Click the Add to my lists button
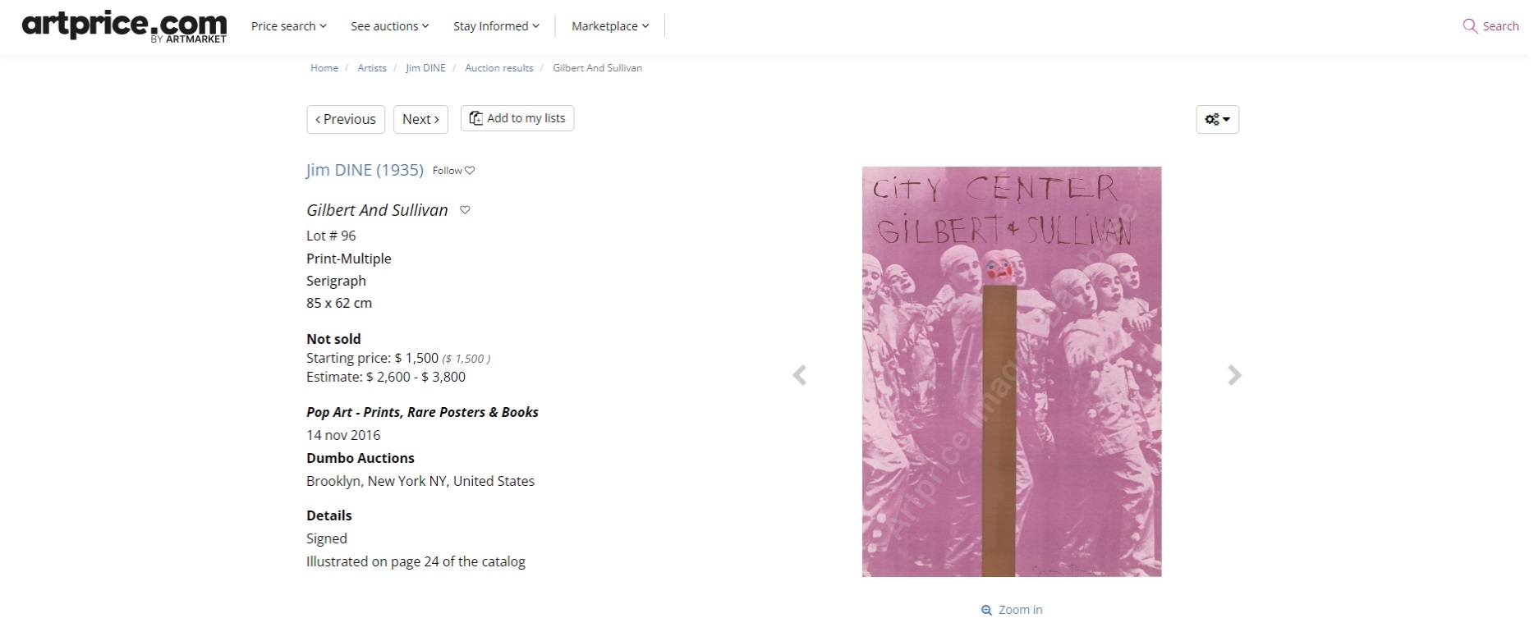Screen dimensions: 1534x632 click(517, 118)
